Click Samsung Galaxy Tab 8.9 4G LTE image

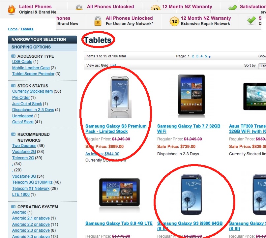(119, 192)
